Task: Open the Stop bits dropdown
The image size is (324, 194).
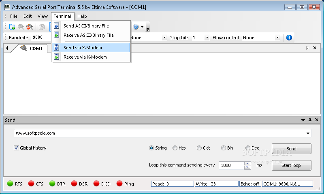Action: pos(207,38)
